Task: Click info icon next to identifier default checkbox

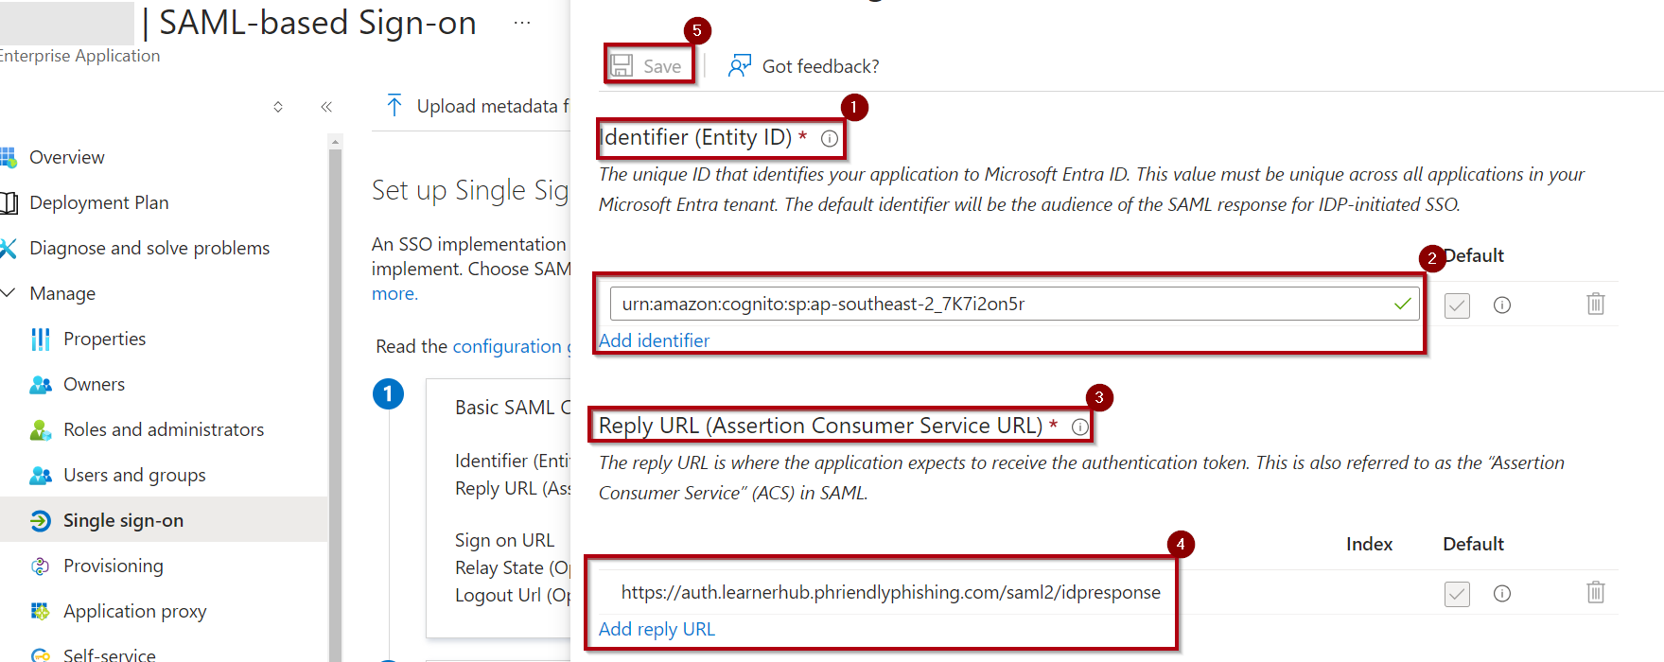Action: (x=1501, y=305)
